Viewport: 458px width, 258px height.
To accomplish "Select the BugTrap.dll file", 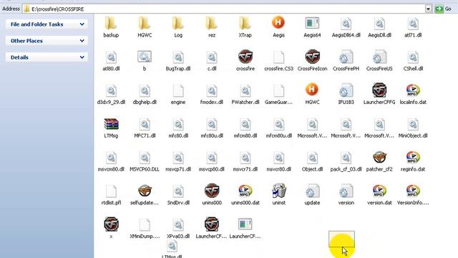I will pyautogui.click(x=178, y=57).
